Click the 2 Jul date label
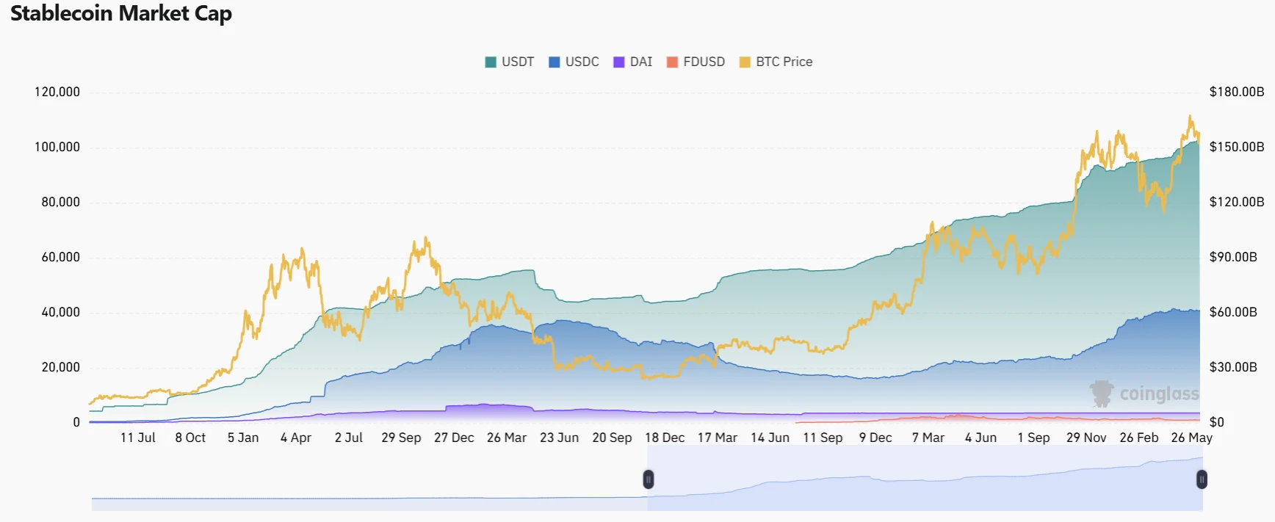The height and width of the screenshot is (522, 1275). (x=349, y=438)
